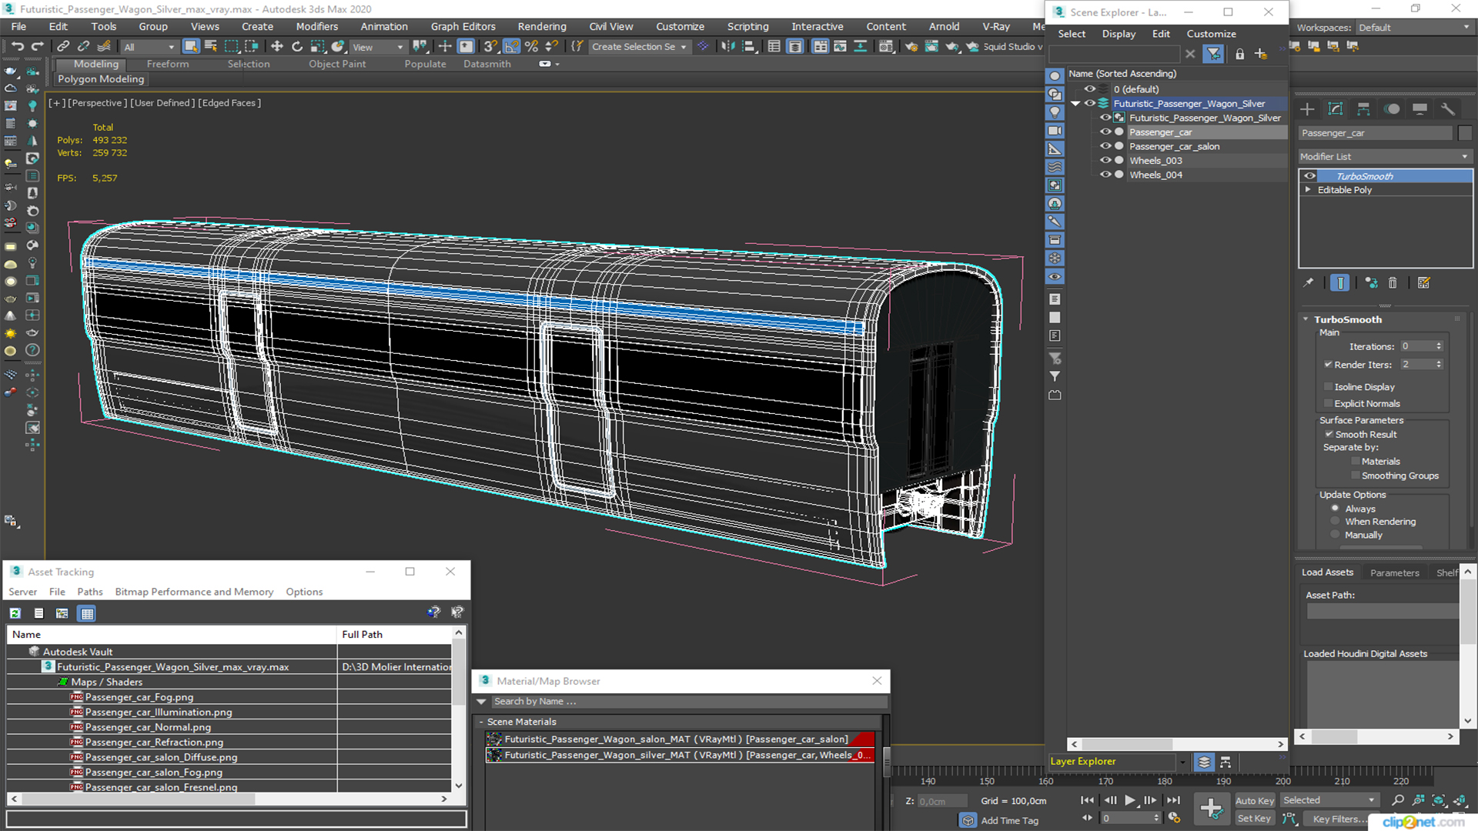Hide the Wheels_003 object eye icon
Screen dimensions: 1478x831
pyautogui.click(x=1105, y=161)
